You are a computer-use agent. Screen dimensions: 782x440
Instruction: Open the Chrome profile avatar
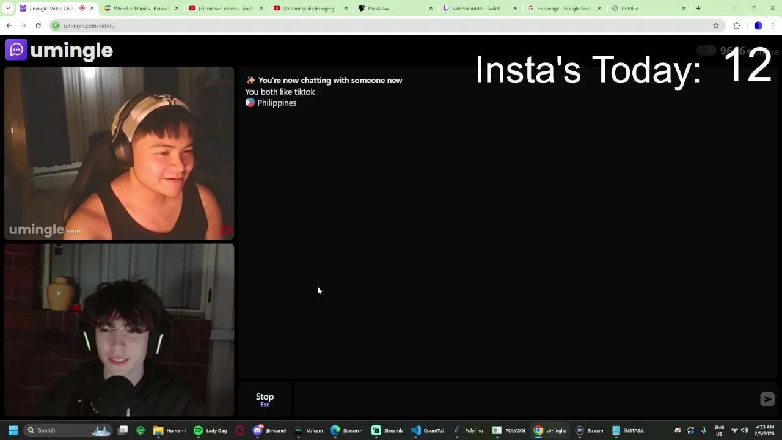point(758,26)
